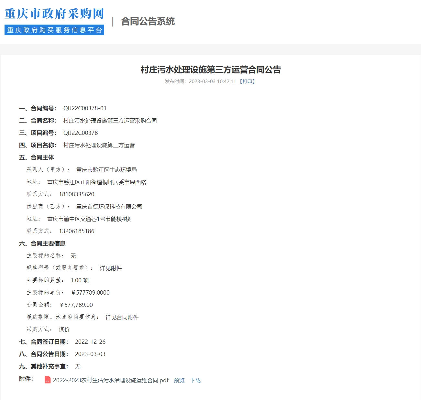Click the purchaser name 重庆市黔江区生态环境局
Viewport: 421px width, 400px height.
point(106,170)
